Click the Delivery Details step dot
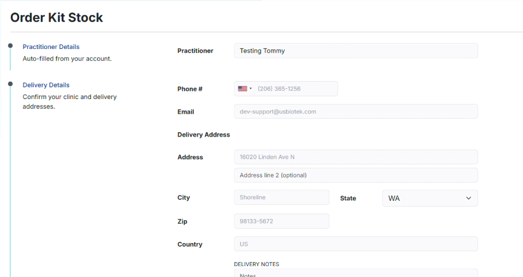The image size is (523, 277). [10, 84]
